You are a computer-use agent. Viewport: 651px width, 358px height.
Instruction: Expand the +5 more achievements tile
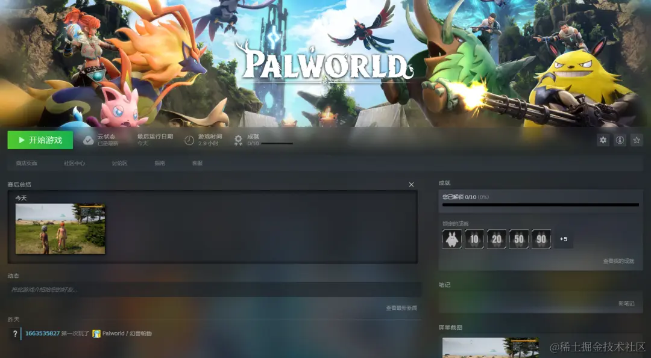564,239
